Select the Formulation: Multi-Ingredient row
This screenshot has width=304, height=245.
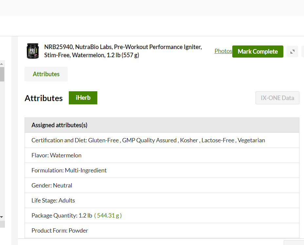(162, 170)
